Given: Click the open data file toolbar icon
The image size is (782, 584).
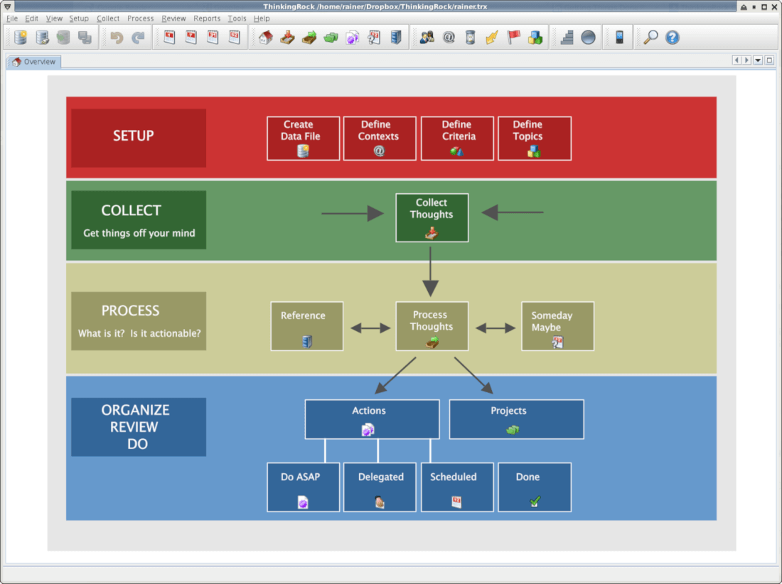Looking at the screenshot, I should 43,38.
